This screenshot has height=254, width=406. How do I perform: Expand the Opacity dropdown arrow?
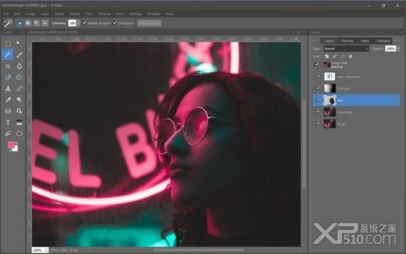pyautogui.click(x=399, y=49)
